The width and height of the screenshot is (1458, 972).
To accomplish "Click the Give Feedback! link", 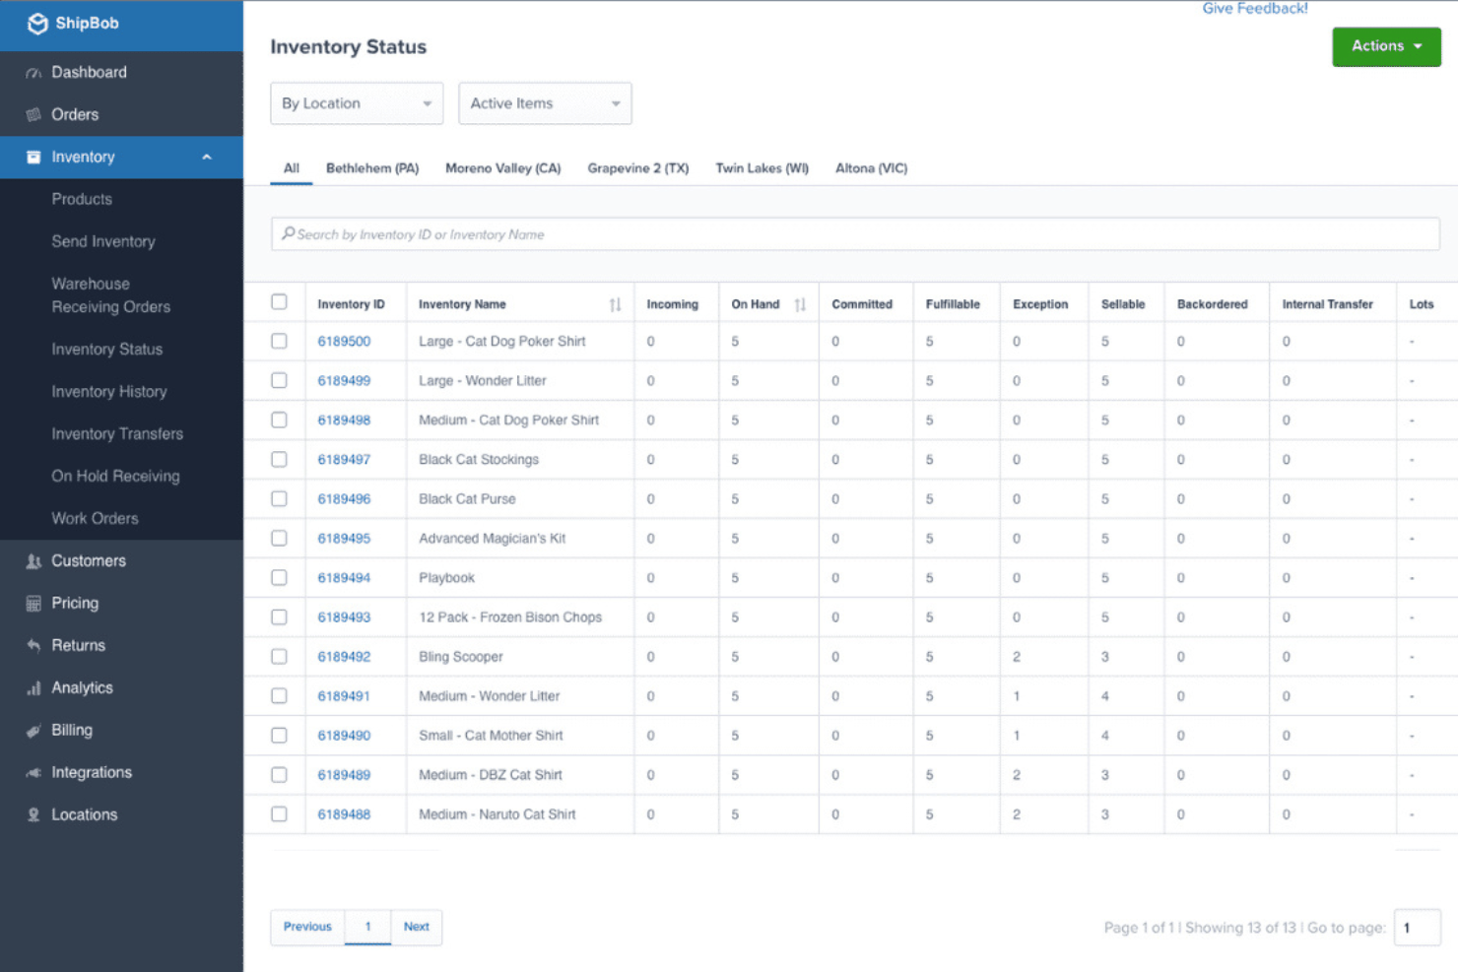I will [x=1255, y=9].
